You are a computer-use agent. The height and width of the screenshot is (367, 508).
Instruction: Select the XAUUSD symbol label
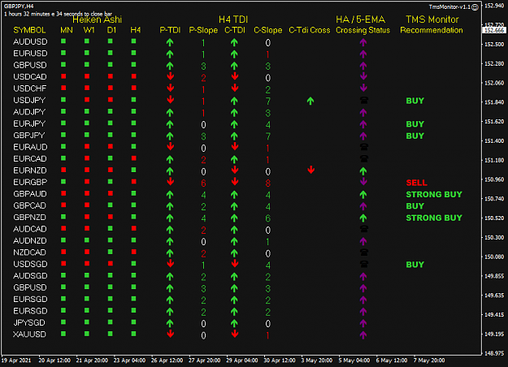click(x=29, y=335)
